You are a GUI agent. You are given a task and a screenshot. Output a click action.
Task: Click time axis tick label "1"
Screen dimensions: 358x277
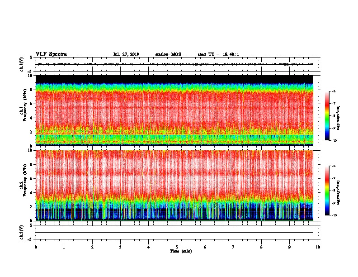coord(64,247)
